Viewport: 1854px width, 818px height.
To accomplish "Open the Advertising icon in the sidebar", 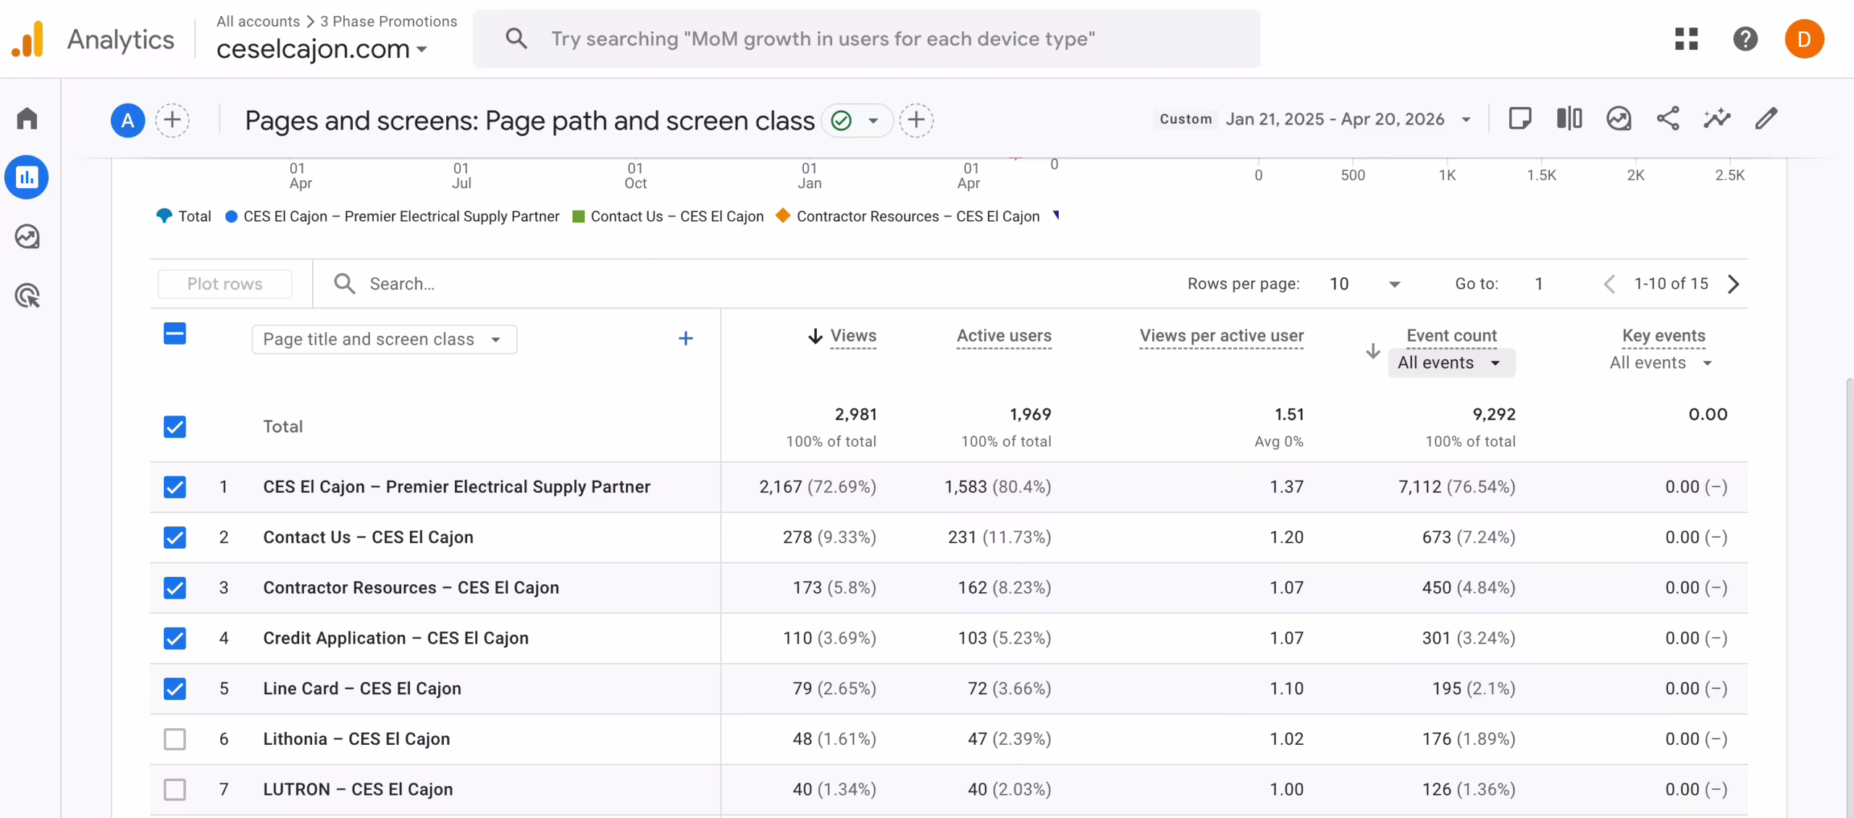I will pos(27,296).
